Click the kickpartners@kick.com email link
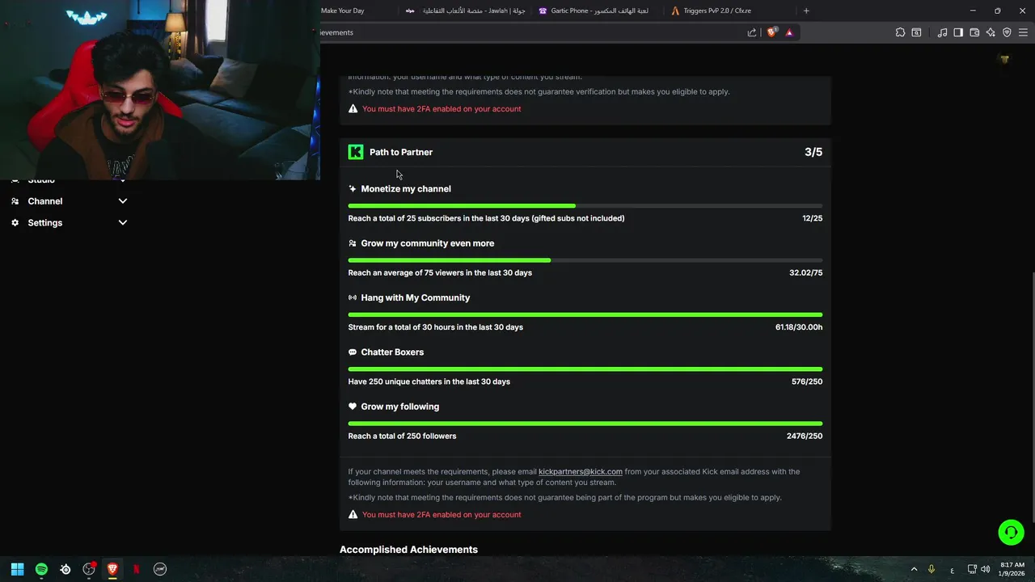 [x=580, y=471]
